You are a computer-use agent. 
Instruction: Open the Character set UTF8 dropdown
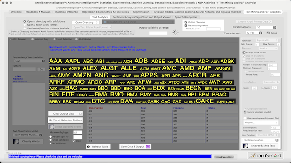pos(254,33)
